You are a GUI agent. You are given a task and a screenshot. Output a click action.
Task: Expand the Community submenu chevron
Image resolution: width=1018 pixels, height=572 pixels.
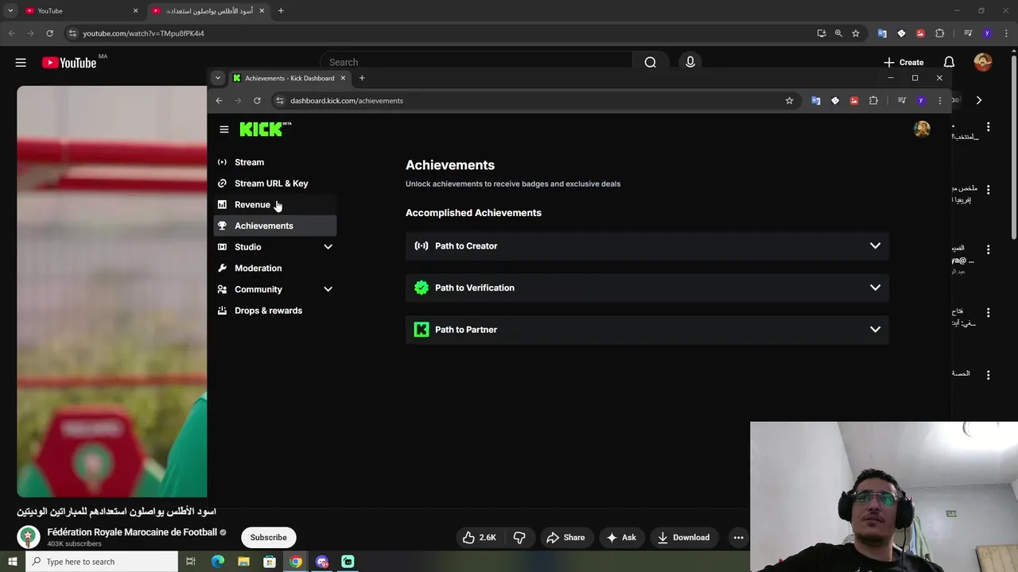tap(328, 289)
